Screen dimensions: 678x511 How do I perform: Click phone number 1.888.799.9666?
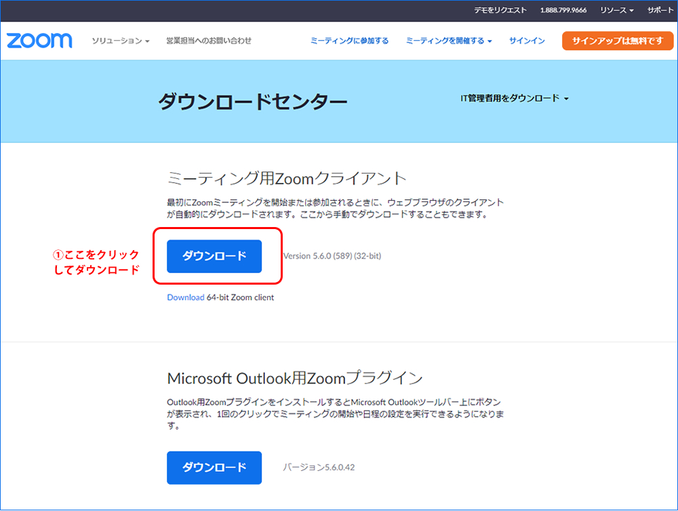563,10
